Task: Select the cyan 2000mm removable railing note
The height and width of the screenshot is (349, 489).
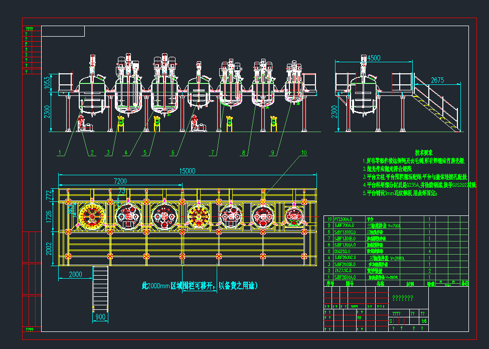Action: [201, 286]
